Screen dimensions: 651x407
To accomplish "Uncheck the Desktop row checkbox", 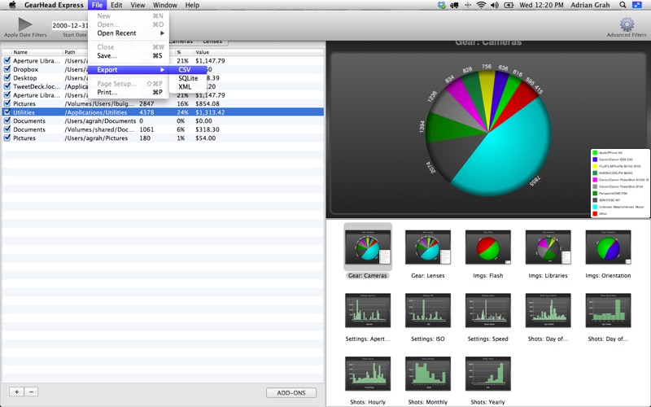I will click(7, 77).
